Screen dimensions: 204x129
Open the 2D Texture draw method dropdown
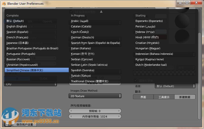point(95,96)
